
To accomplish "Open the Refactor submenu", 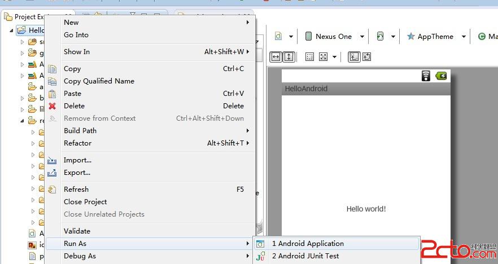I will coord(150,143).
